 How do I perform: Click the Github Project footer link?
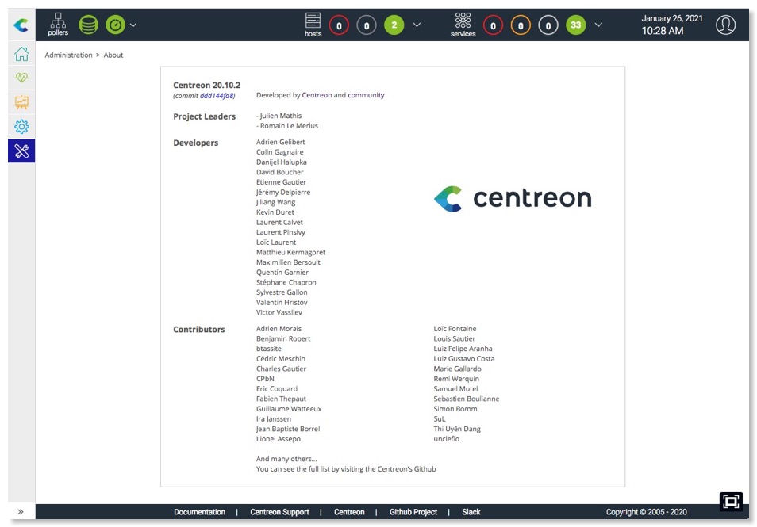pyautogui.click(x=413, y=512)
